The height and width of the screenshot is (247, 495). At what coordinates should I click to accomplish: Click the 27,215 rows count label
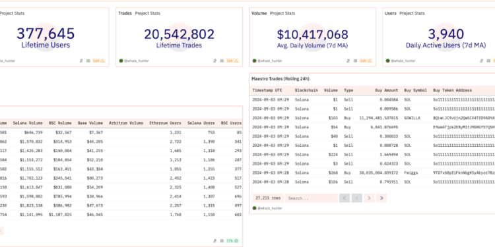point(268,198)
